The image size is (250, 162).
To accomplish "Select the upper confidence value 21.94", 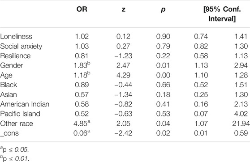I will [x=241, y=124].
